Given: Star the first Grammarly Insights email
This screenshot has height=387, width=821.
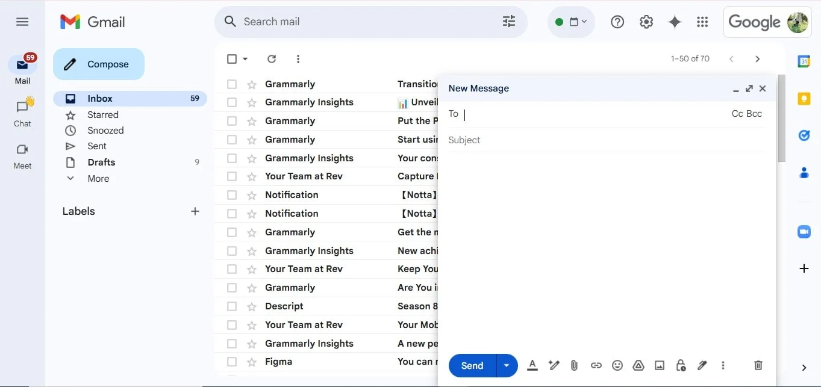Looking at the screenshot, I should (x=252, y=102).
